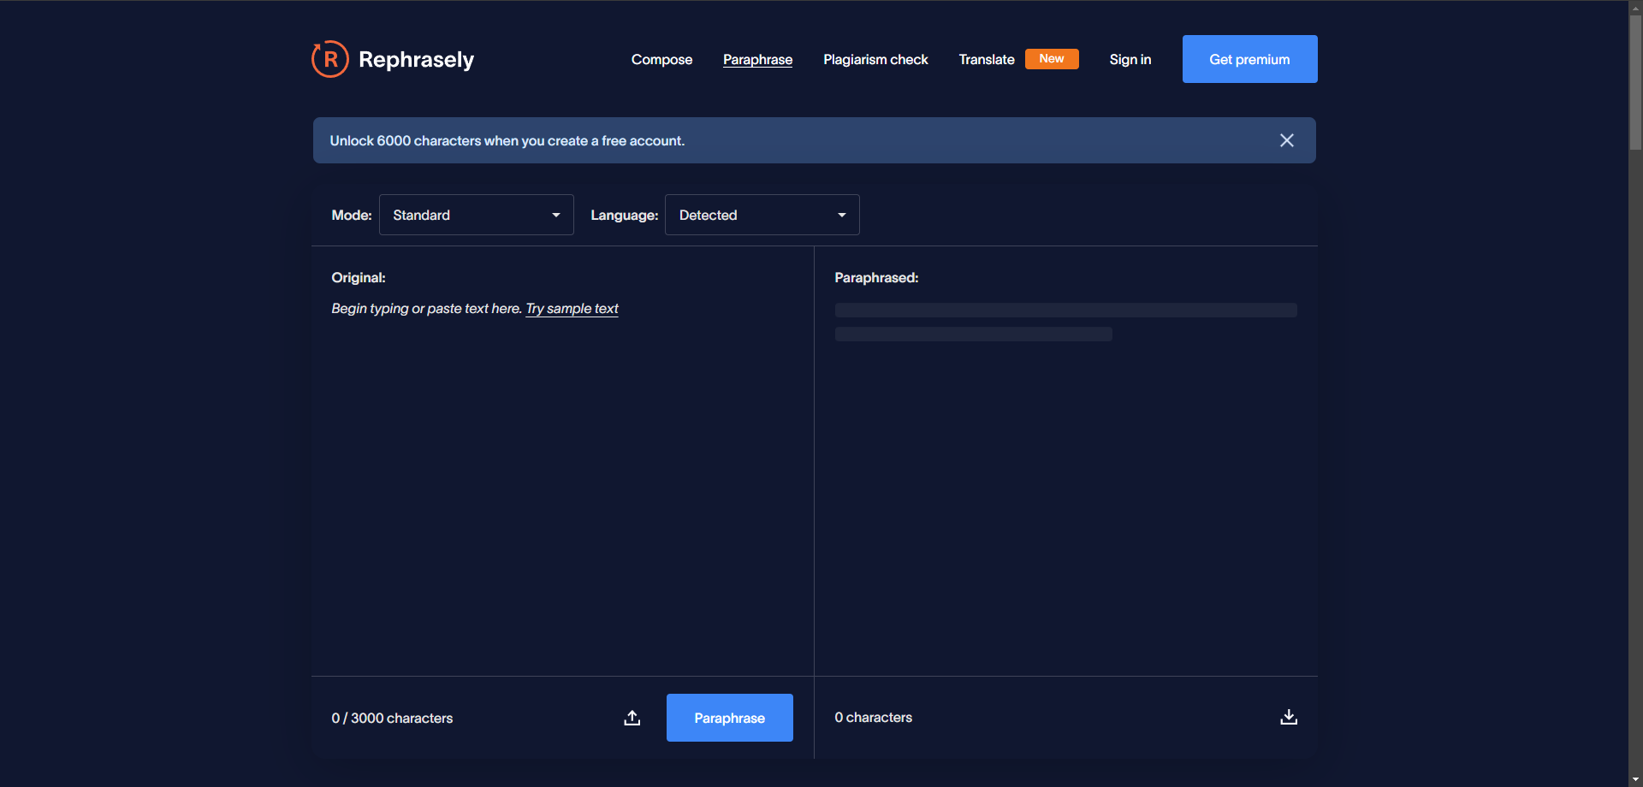This screenshot has height=787, width=1643.
Task: Click the upload file icon
Action: coord(632,718)
